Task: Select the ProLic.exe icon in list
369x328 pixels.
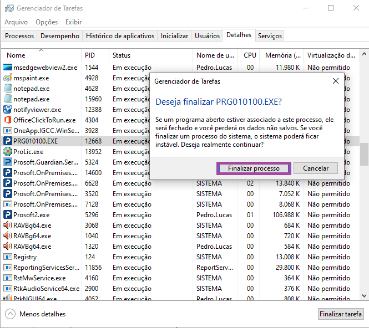Action: tap(8, 152)
